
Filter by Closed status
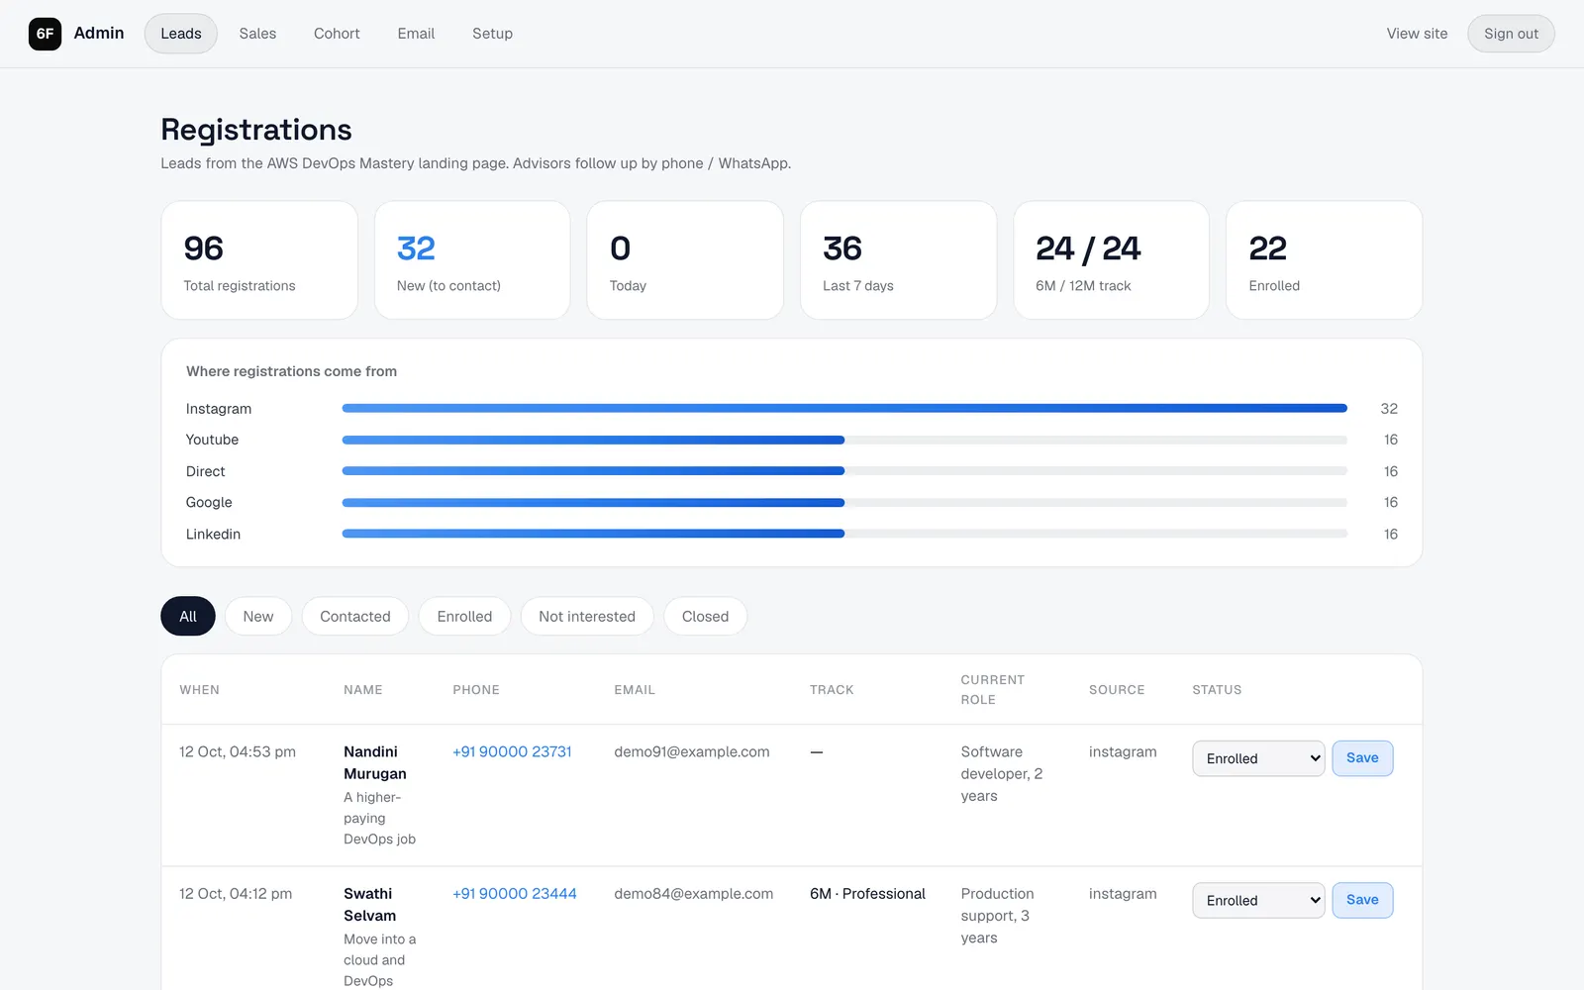point(705,616)
